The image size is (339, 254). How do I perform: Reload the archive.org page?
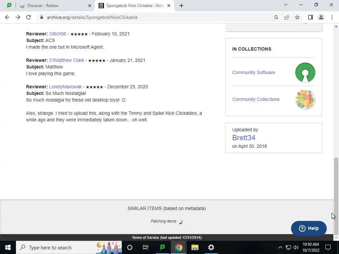(28, 17)
